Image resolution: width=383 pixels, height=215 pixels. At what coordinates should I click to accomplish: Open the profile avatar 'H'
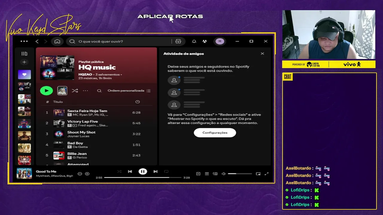pyautogui.click(x=220, y=41)
